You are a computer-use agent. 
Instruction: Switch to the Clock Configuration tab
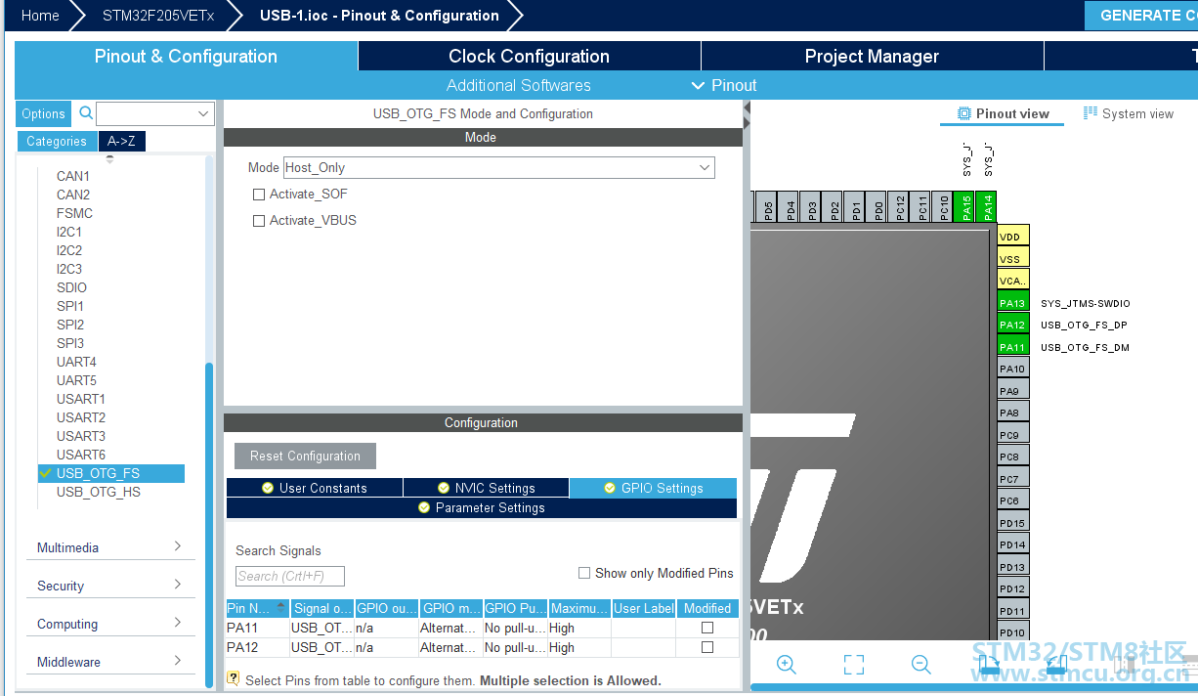tap(529, 57)
